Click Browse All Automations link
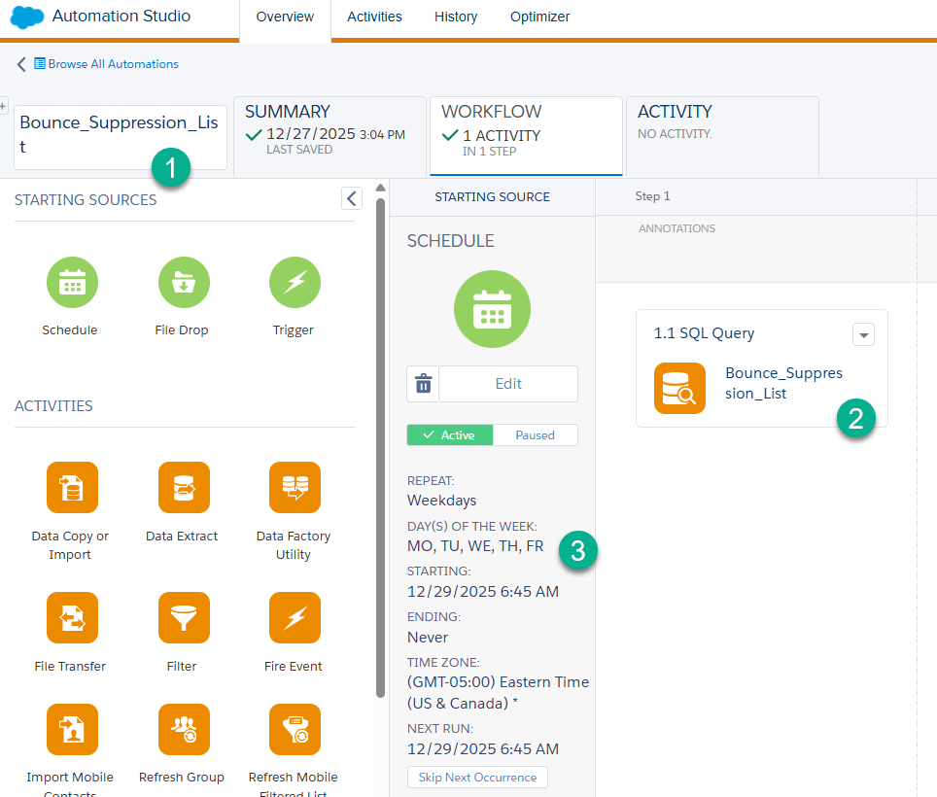Screen dimensions: 937x797 point(113,64)
